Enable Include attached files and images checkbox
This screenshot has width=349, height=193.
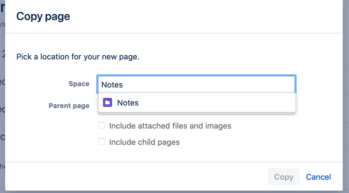(x=102, y=125)
